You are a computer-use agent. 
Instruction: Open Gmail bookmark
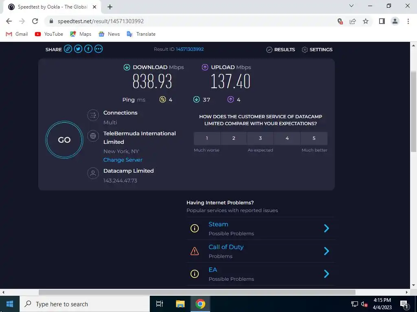pyautogui.click(x=17, y=34)
